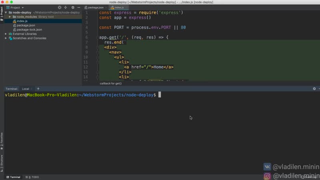Click res.end on line 7
The width and height of the screenshot is (320, 180).
point(113,42)
